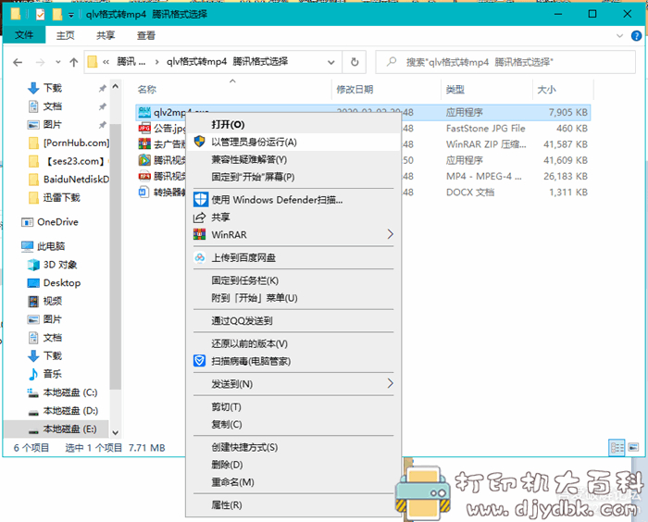Open the 主页 ribbon tab
This screenshot has height=522, width=648.
click(x=66, y=35)
